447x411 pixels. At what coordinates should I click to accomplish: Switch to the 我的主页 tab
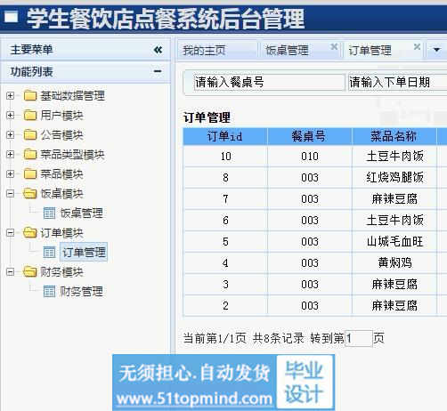(204, 51)
